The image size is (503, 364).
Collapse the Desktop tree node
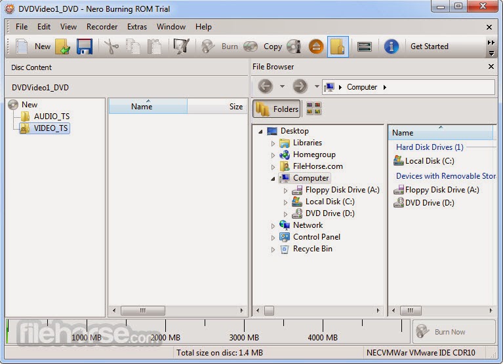[x=260, y=131]
